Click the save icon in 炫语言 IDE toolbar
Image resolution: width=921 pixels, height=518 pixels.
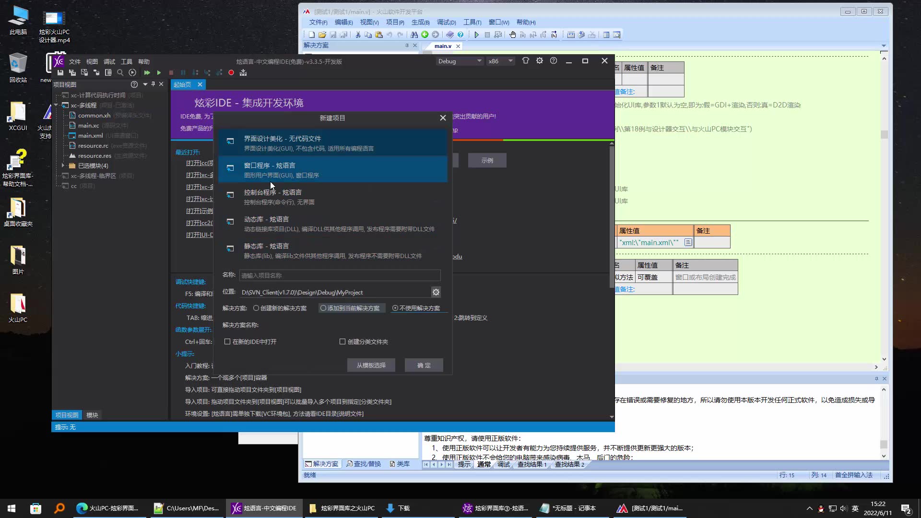(60, 73)
